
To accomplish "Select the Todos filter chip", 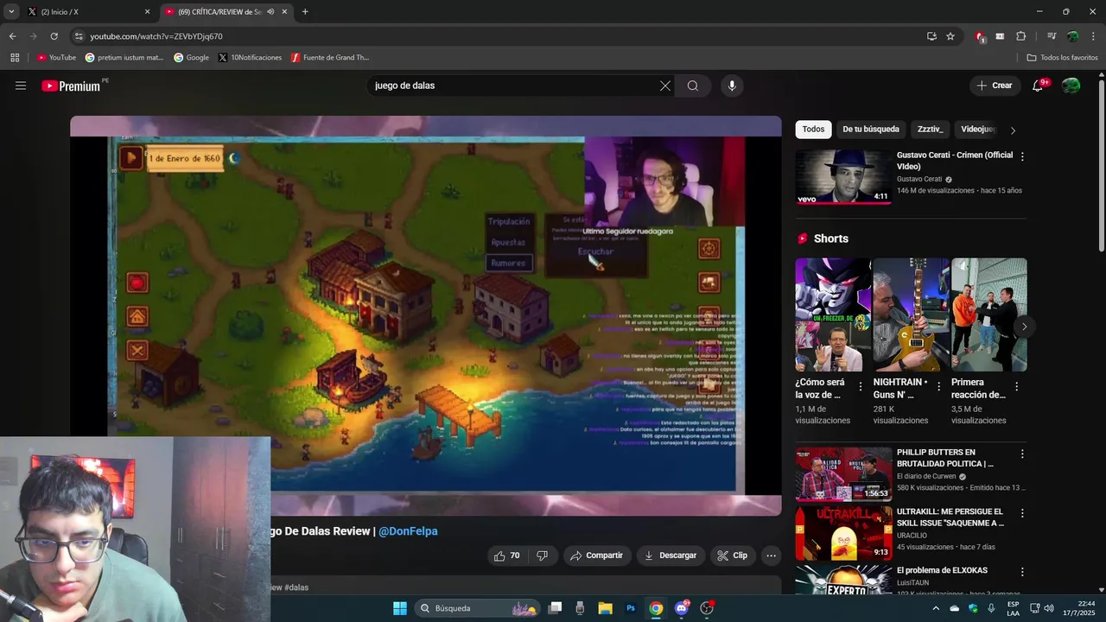I will click(x=813, y=130).
